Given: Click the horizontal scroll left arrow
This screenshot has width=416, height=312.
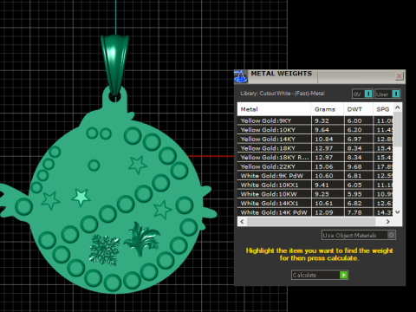Looking at the screenshot, I should coord(242,222).
